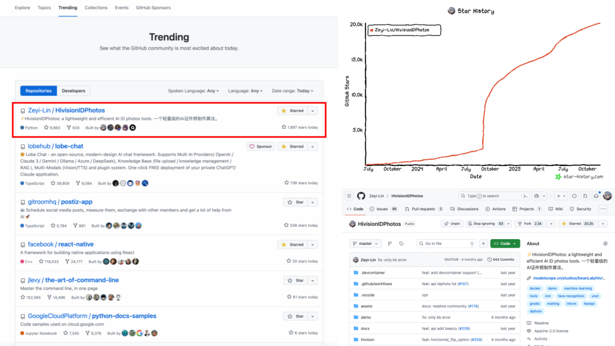This screenshot has height=346, width=615.
Task: Click the About section settings gear
Action: (x=605, y=244)
